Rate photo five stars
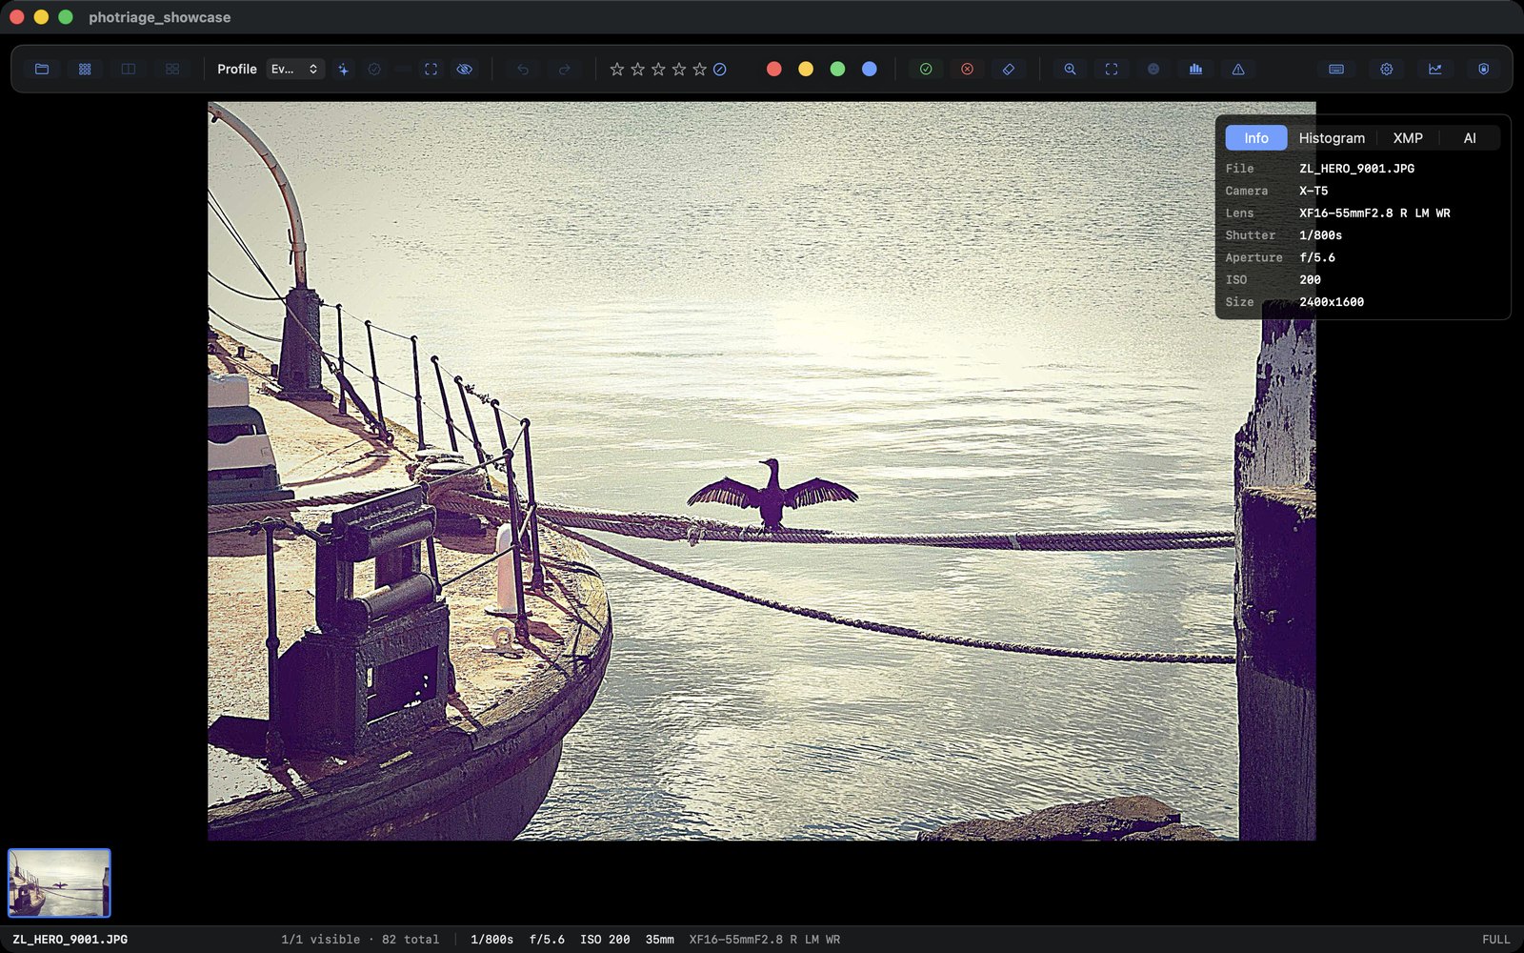Viewport: 1524px width, 953px height. (700, 69)
